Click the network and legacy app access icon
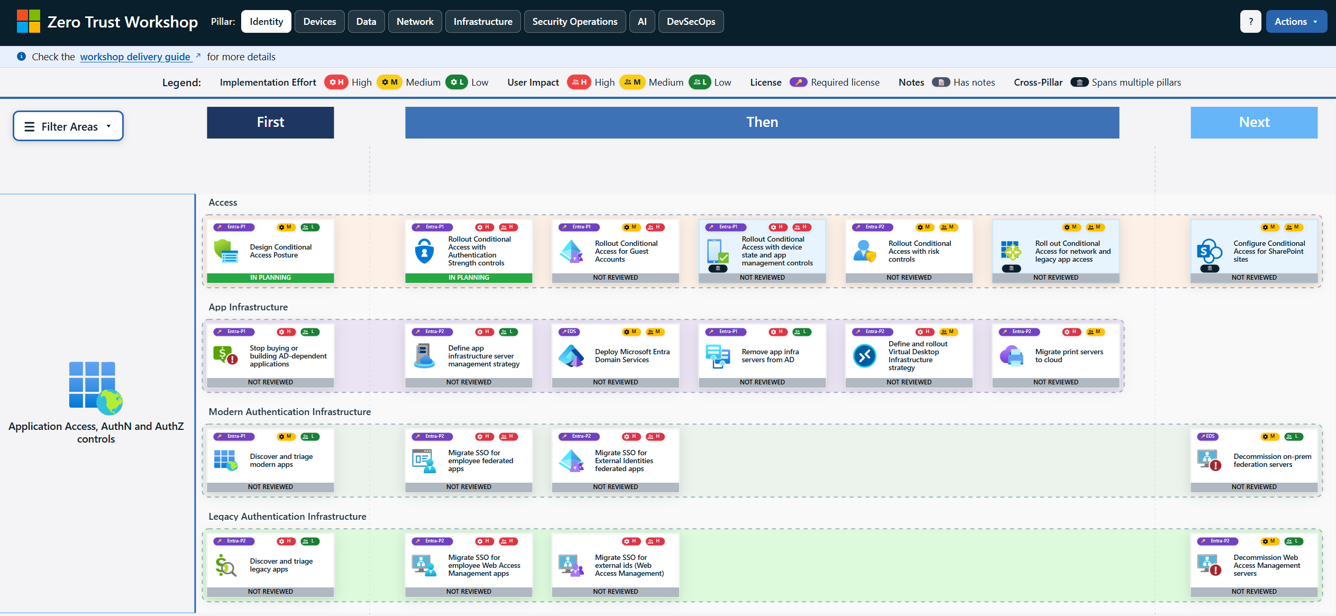1336x616 pixels. [x=1011, y=251]
